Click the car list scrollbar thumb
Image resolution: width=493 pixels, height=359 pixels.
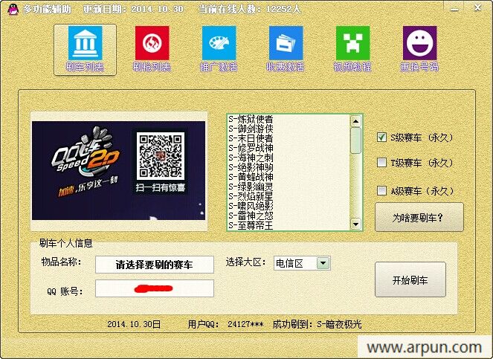[x=355, y=140]
